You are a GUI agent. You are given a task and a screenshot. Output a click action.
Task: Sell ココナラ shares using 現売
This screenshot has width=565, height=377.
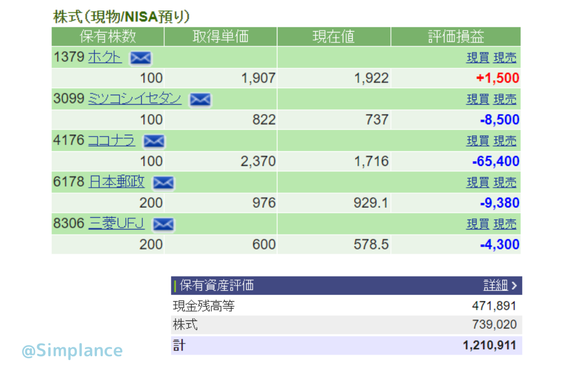(x=505, y=141)
